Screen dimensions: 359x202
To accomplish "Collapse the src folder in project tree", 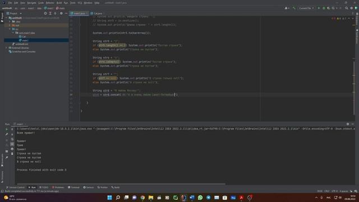I will click(10, 29).
